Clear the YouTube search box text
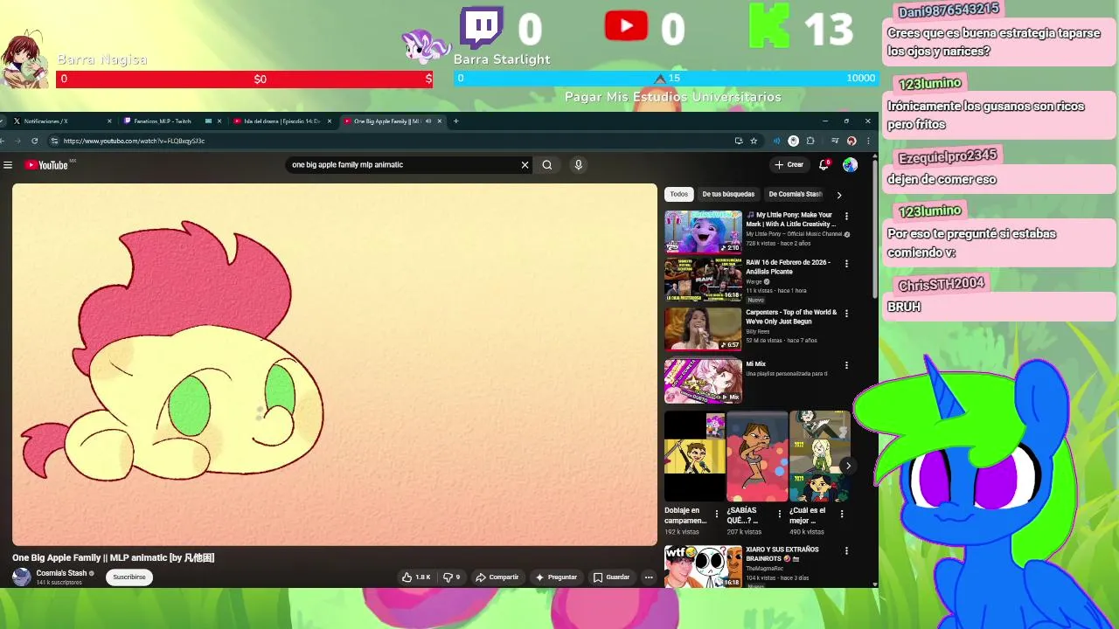This screenshot has width=1119, height=629. [x=525, y=164]
